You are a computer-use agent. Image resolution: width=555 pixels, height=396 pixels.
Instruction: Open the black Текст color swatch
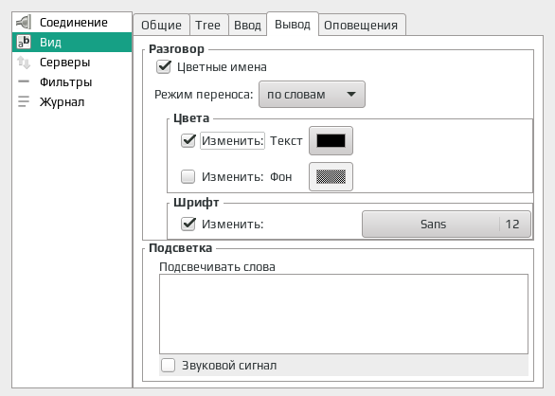pos(331,140)
